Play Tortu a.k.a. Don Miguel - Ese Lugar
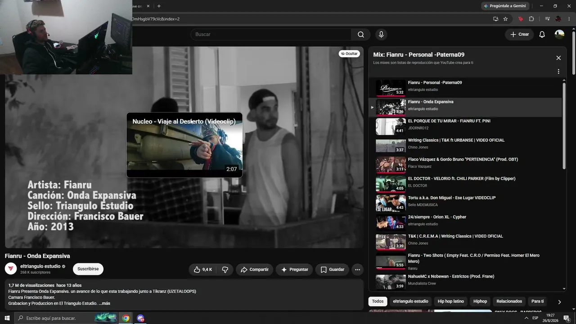 click(466, 203)
